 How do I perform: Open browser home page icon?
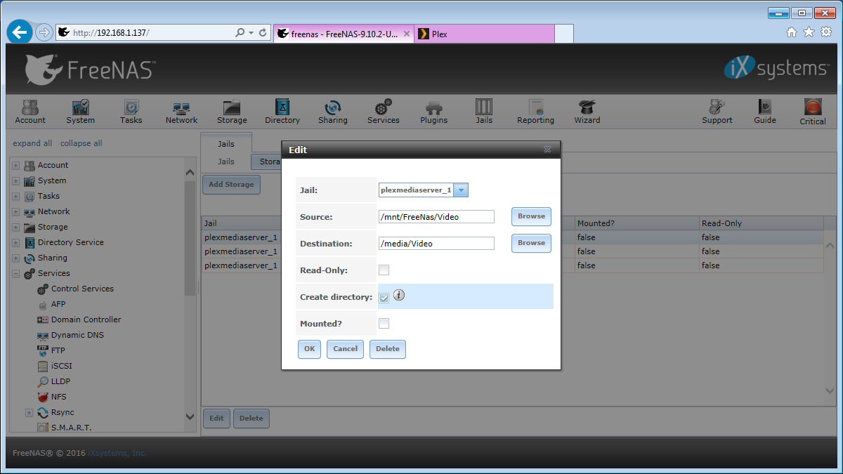[x=792, y=32]
